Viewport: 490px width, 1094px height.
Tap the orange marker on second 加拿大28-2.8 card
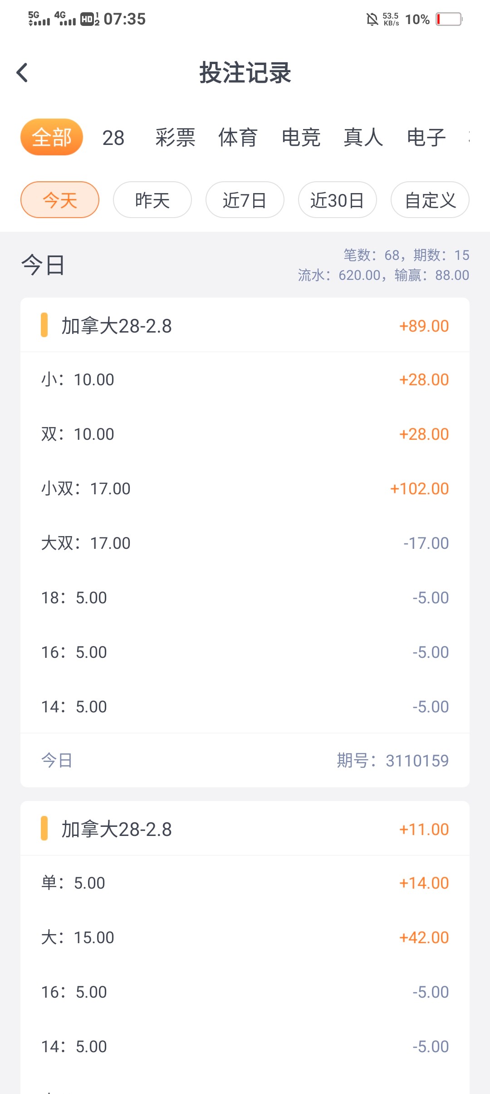(44, 828)
